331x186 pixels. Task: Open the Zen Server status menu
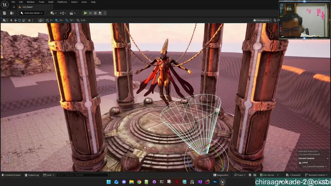click(269, 175)
